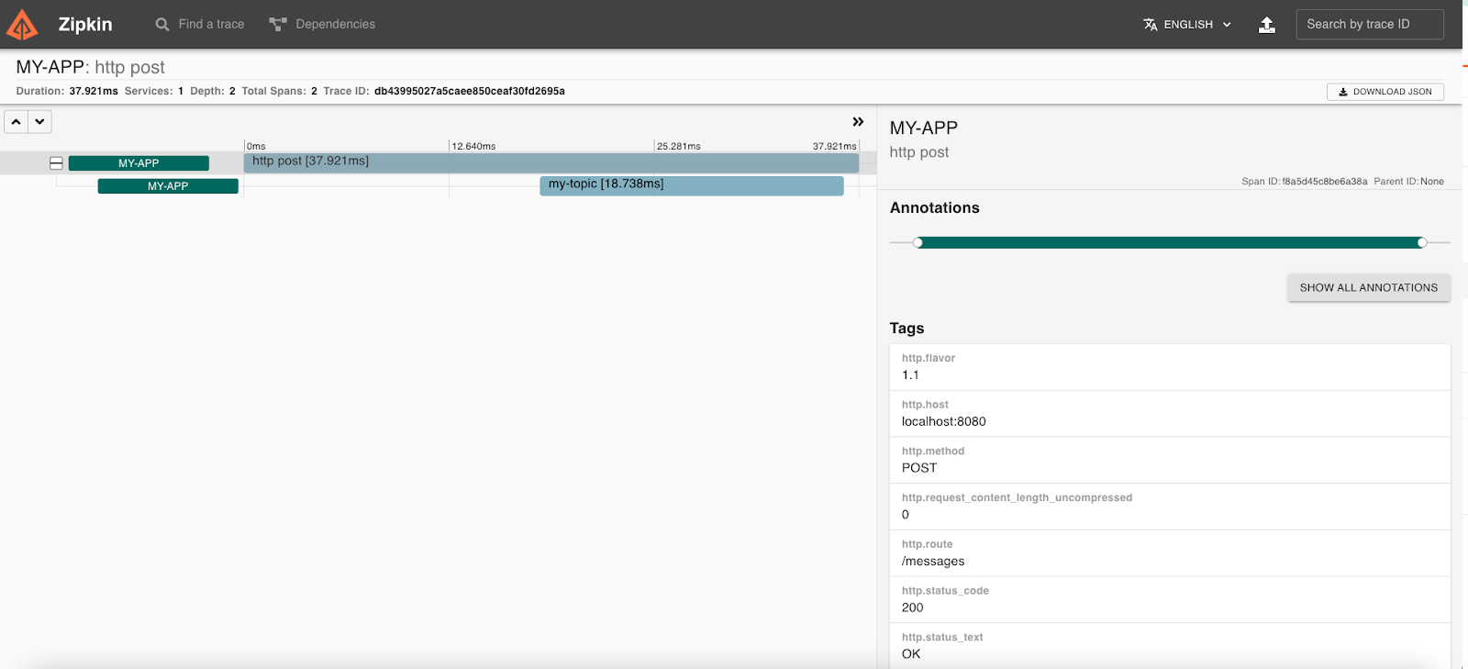
Task: Click the Download JSON button
Action: [x=1385, y=92]
